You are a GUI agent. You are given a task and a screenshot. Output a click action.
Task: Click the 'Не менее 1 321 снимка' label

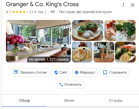pyautogui.click(x=49, y=60)
